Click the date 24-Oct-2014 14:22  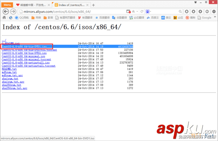click(90, 56)
